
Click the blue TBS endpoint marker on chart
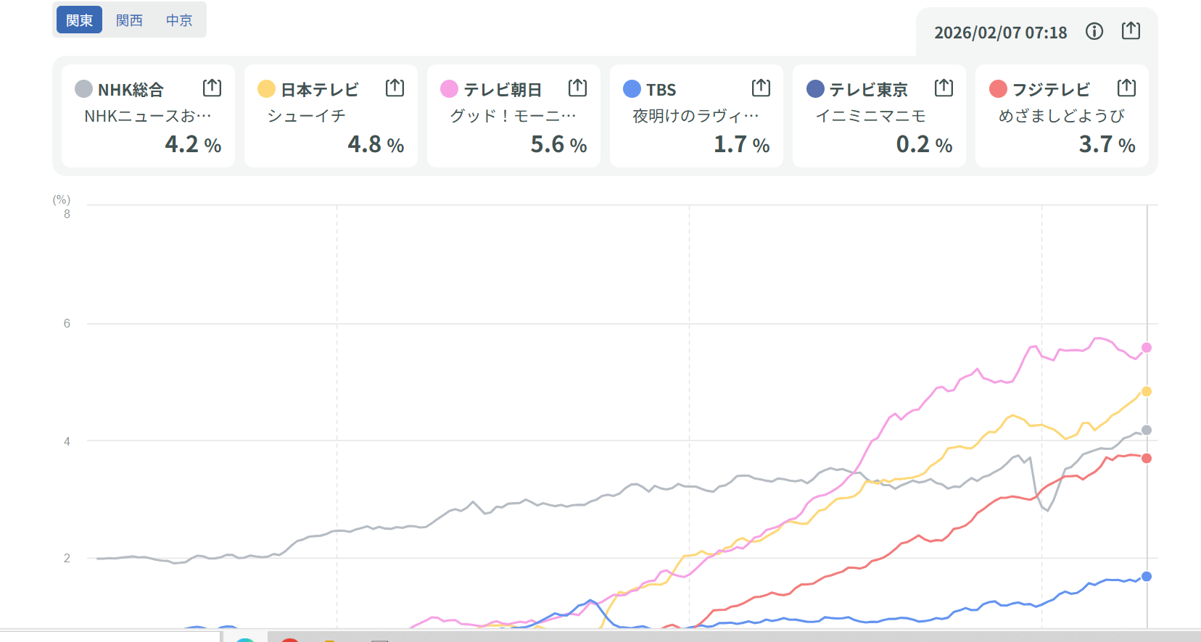tap(1147, 577)
